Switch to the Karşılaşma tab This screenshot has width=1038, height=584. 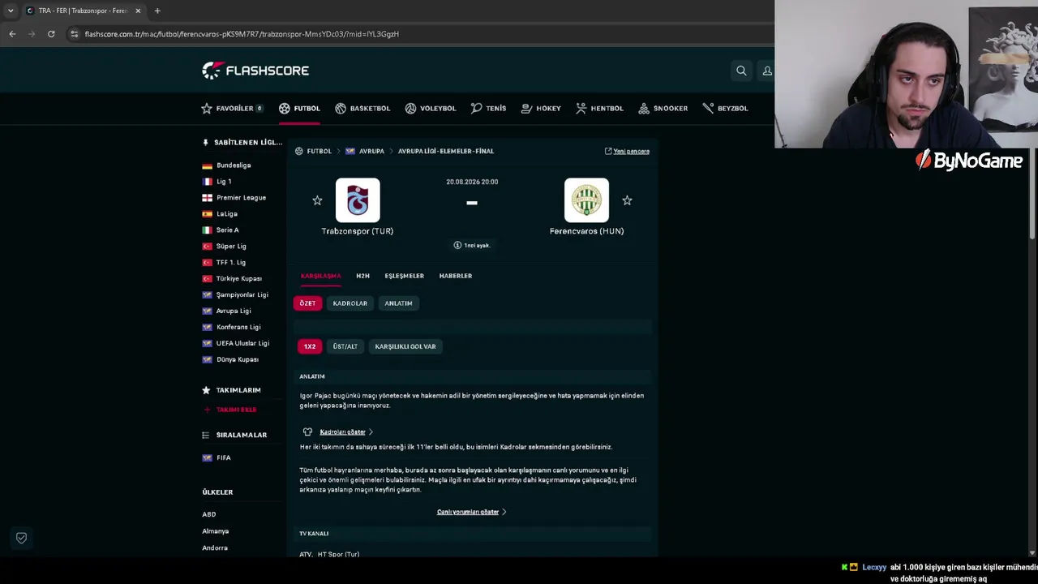tap(321, 276)
